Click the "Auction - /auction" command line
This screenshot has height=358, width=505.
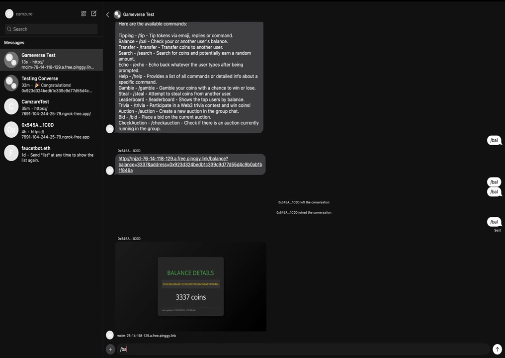coord(178,111)
